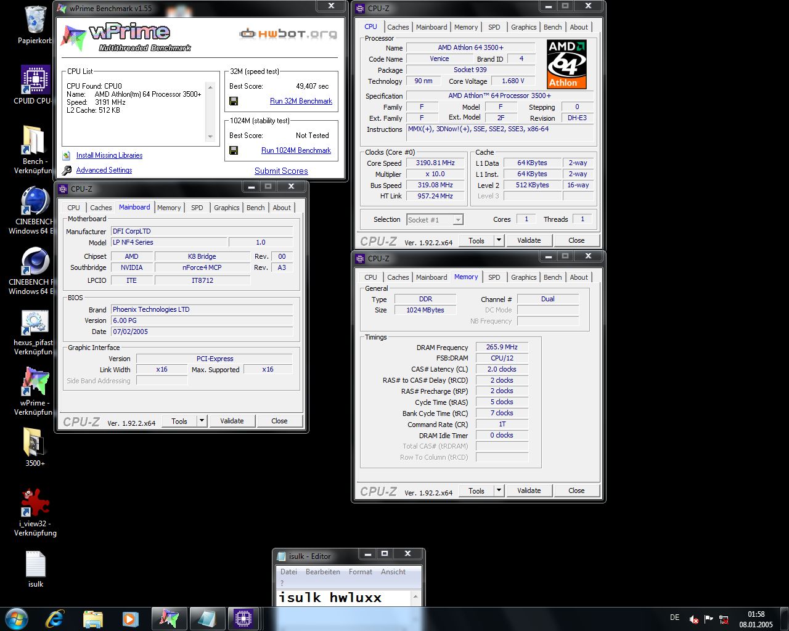Launch Internet Explorer from the taskbar
789x631 pixels.
pos(55,619)
